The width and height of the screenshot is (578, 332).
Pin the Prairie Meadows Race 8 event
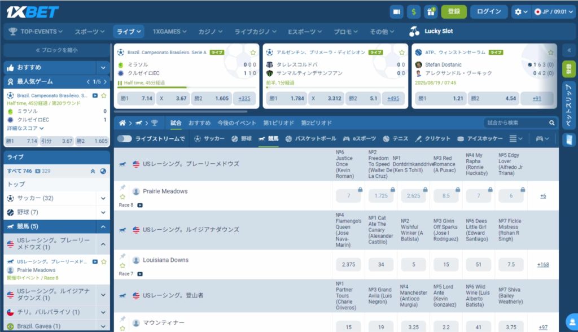[x=122, y=187]
